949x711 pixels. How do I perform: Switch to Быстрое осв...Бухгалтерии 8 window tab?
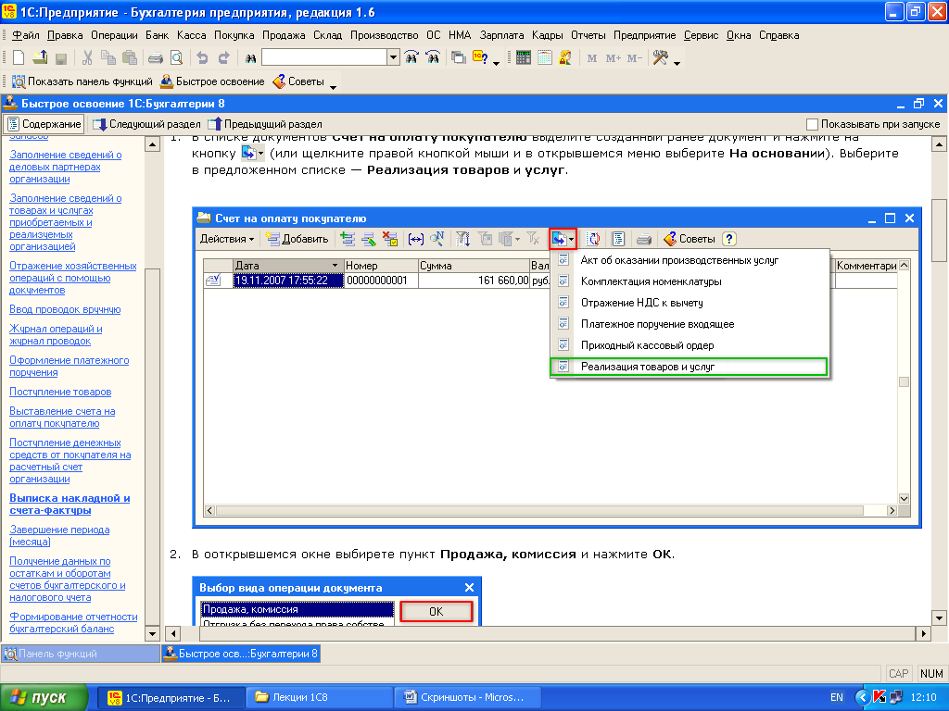tap(241, 654)
